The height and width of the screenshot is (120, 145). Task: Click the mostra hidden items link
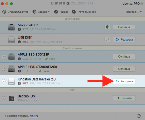click(x=34, y=116)
